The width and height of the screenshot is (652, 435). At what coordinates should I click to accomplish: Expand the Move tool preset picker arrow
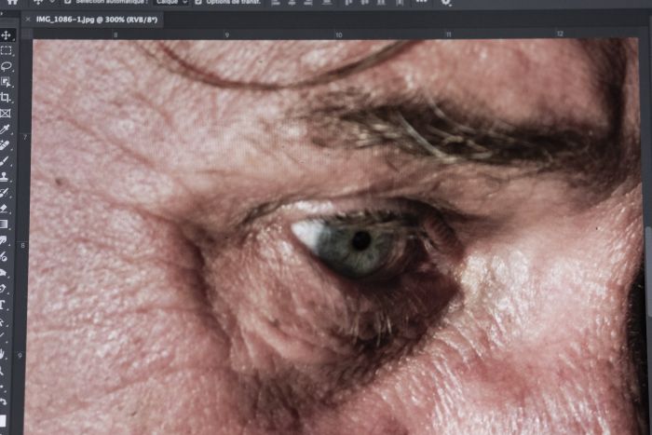coord(49,2)
